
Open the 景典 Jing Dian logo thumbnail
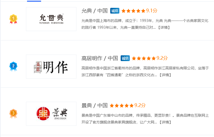(x=51, y=114)
